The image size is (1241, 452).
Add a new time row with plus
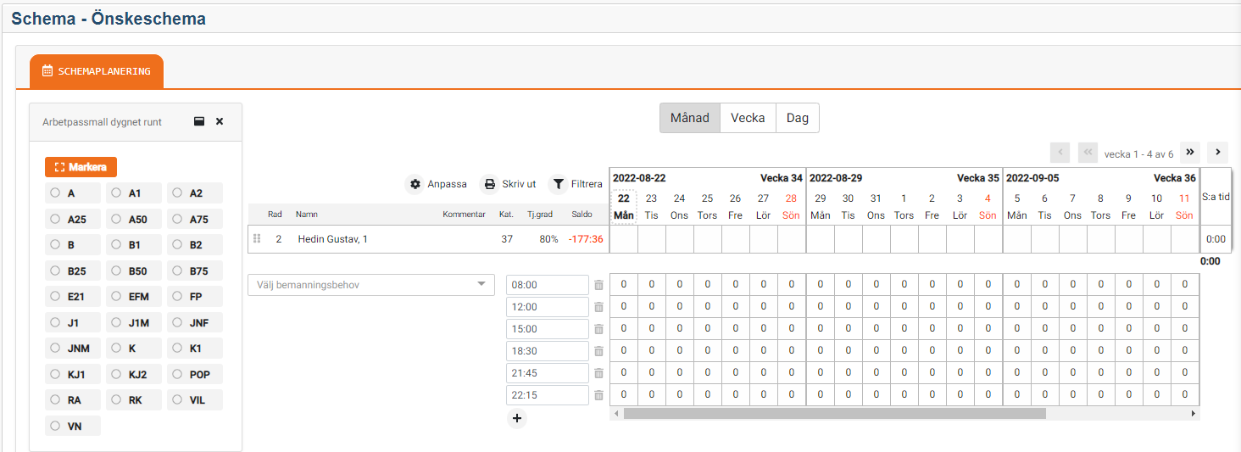pyautogui.click(x=517, y=418)
